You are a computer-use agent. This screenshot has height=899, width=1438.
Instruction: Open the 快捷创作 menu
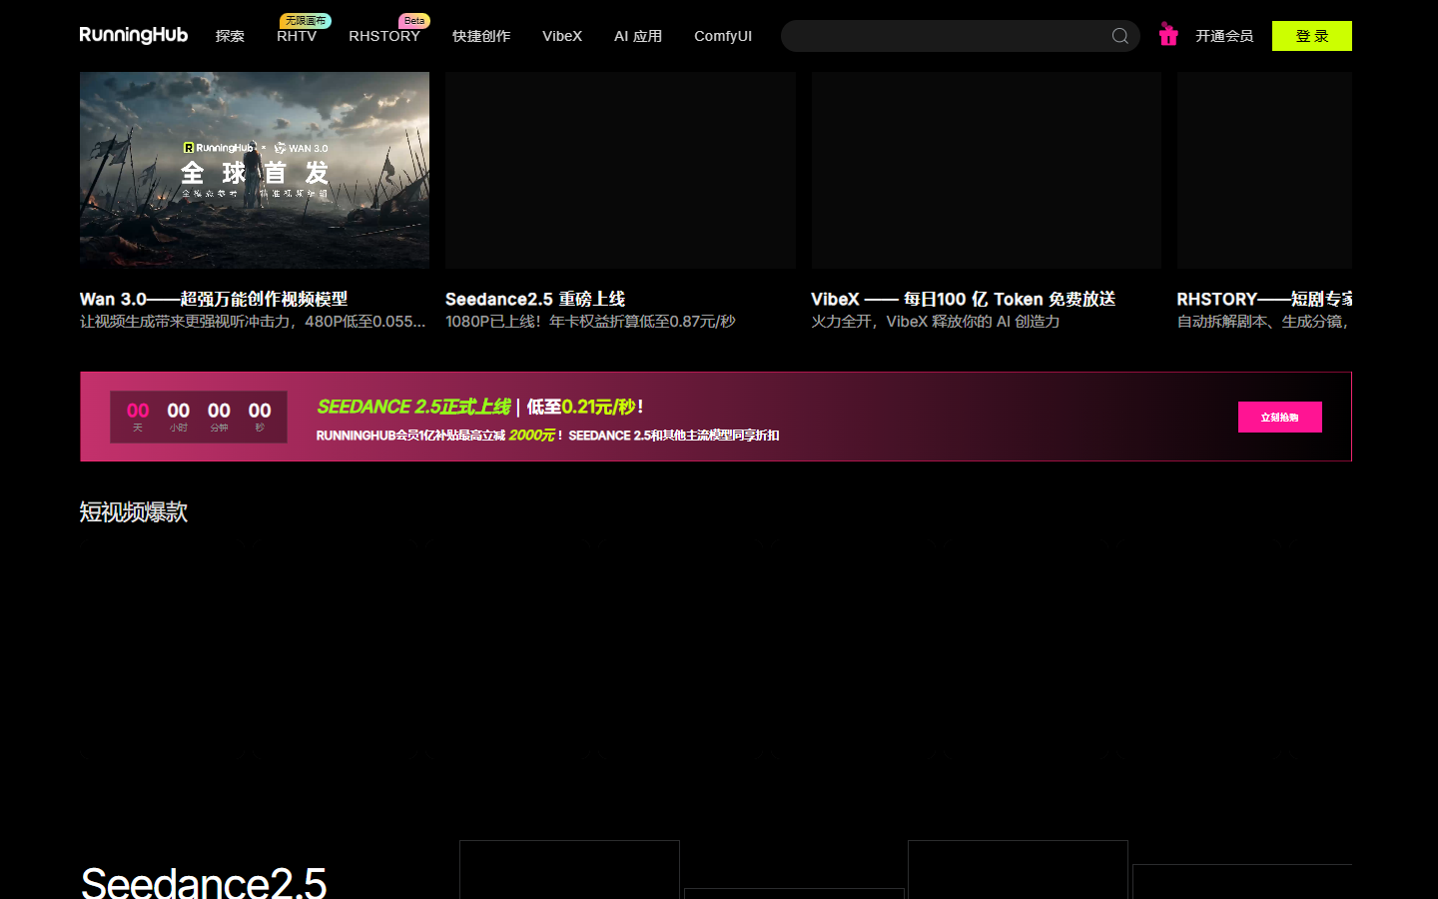click(x=481, y=36)
